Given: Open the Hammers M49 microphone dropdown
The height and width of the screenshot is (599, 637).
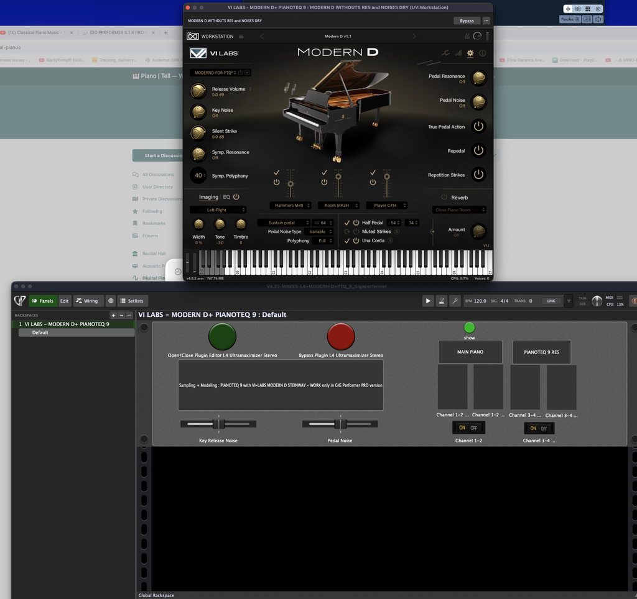Looking at the screenshot, I should point(291,205).
